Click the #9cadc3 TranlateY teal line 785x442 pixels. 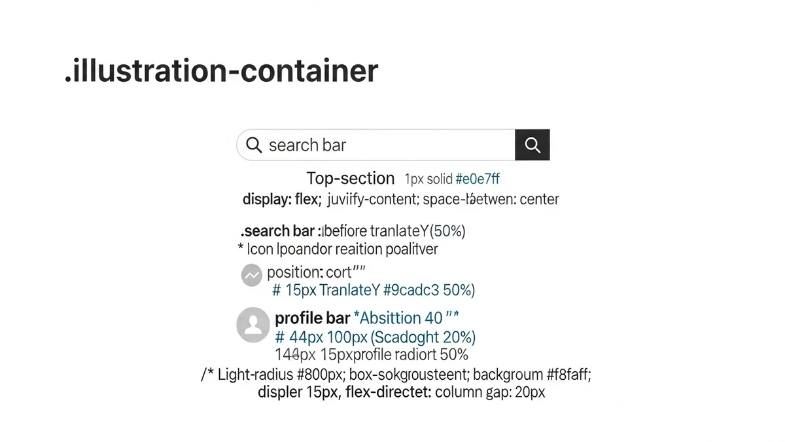tap(374, 290)
